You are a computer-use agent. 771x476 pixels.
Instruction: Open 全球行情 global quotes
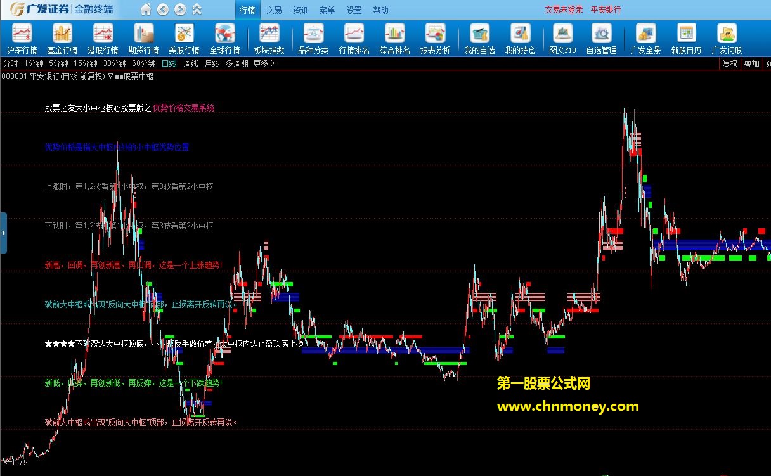click(x=225, y=39)
